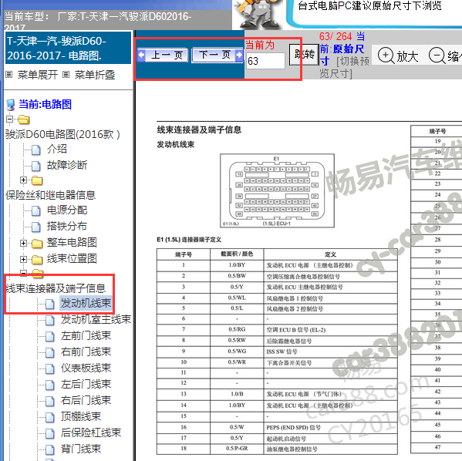The height and width of the screenshot is (461, 462).
Task: Click the page icon beside 左前门线束
Action: [x=50, y=336]
